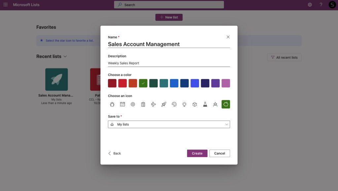This screenshot has width=338, height=191.
Task: Pick the dark green color swatch
Action: (153, 83)
